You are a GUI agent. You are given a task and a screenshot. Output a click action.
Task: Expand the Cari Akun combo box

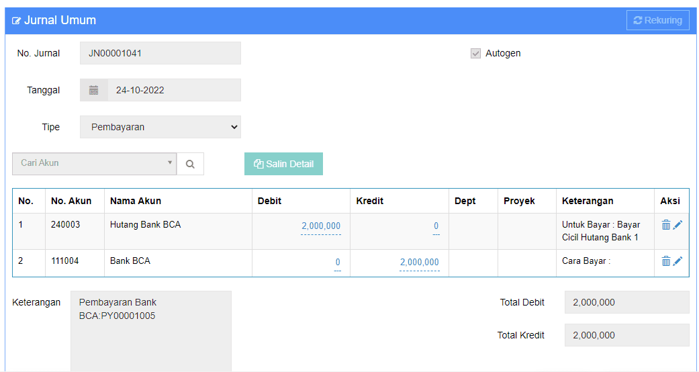pos(95,164)
